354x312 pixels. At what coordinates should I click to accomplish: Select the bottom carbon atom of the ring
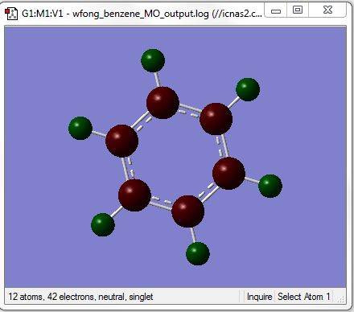tap(188, 211)
